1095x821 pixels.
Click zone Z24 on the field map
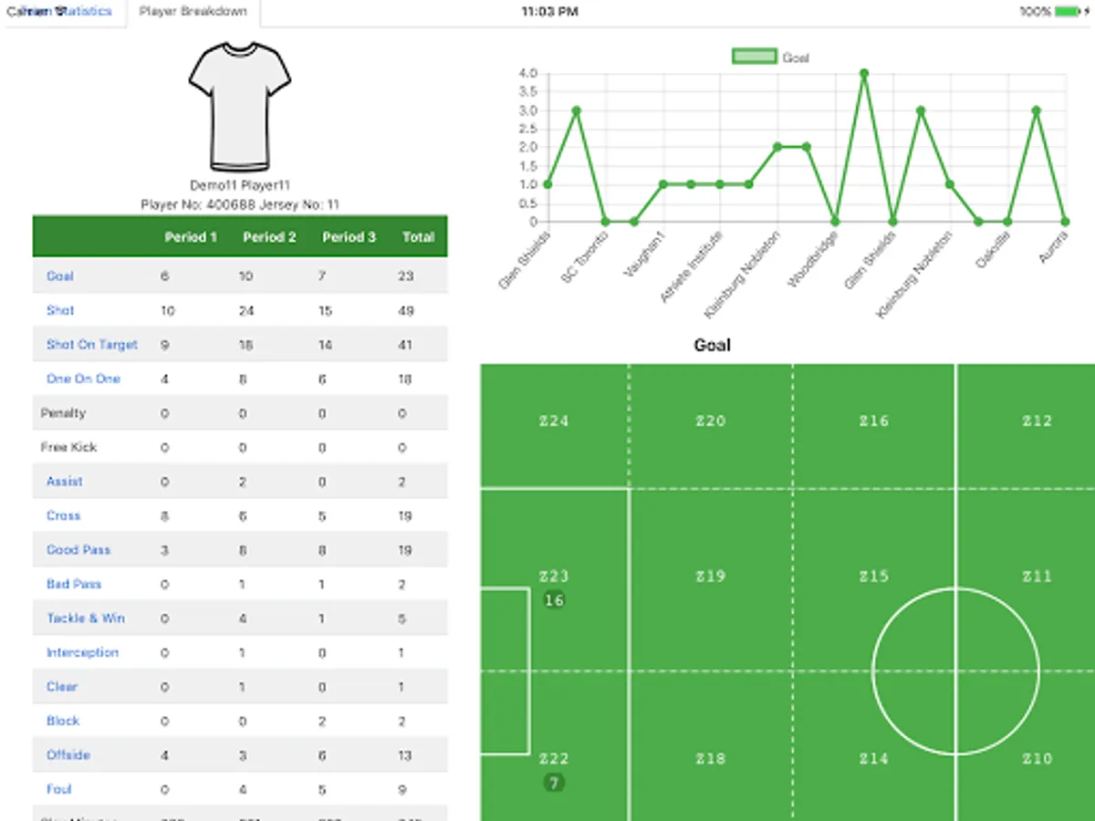[552, 421]
